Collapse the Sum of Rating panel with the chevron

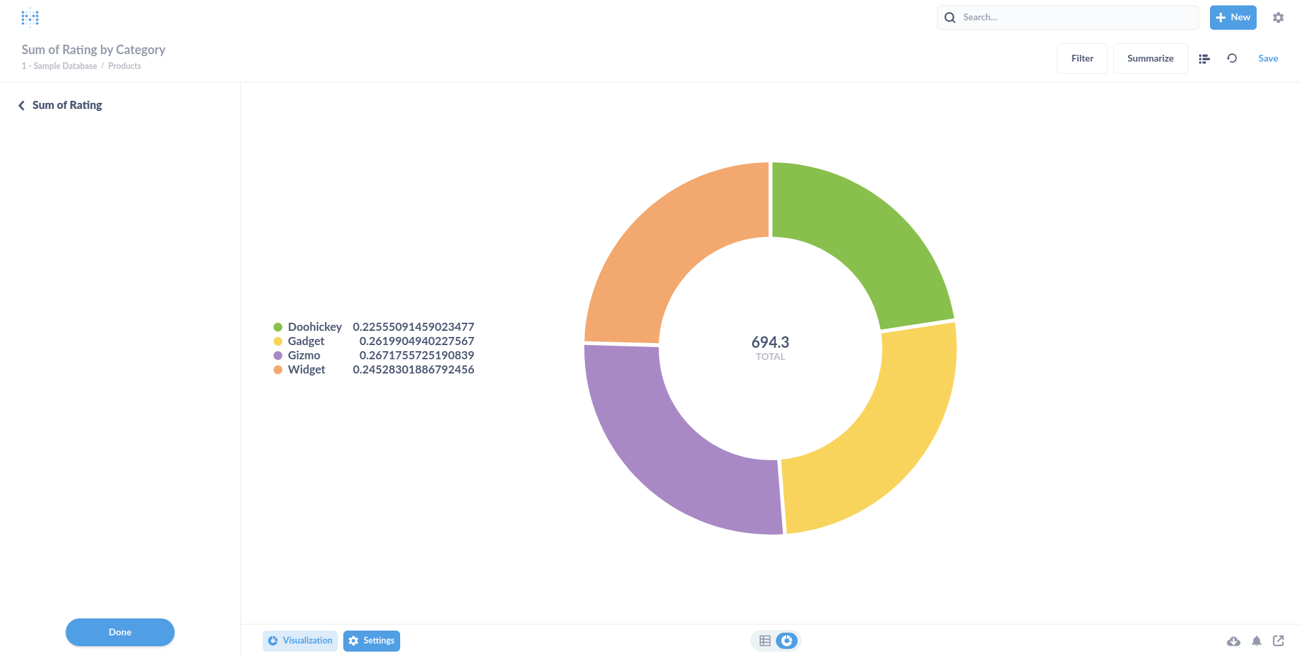pyautogui.click(x=21, y=105)
